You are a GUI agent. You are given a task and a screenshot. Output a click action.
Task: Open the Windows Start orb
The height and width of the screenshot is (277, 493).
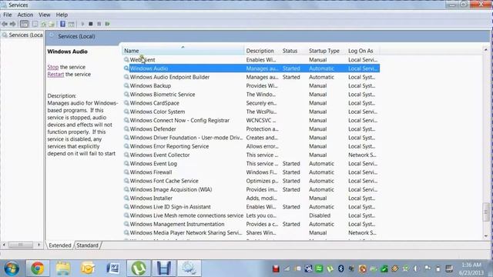(x=12, y=269)
